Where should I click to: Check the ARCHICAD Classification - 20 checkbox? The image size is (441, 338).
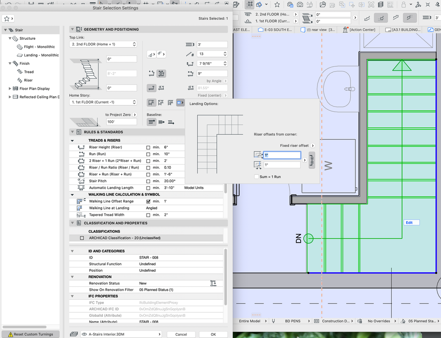point(82,238)
